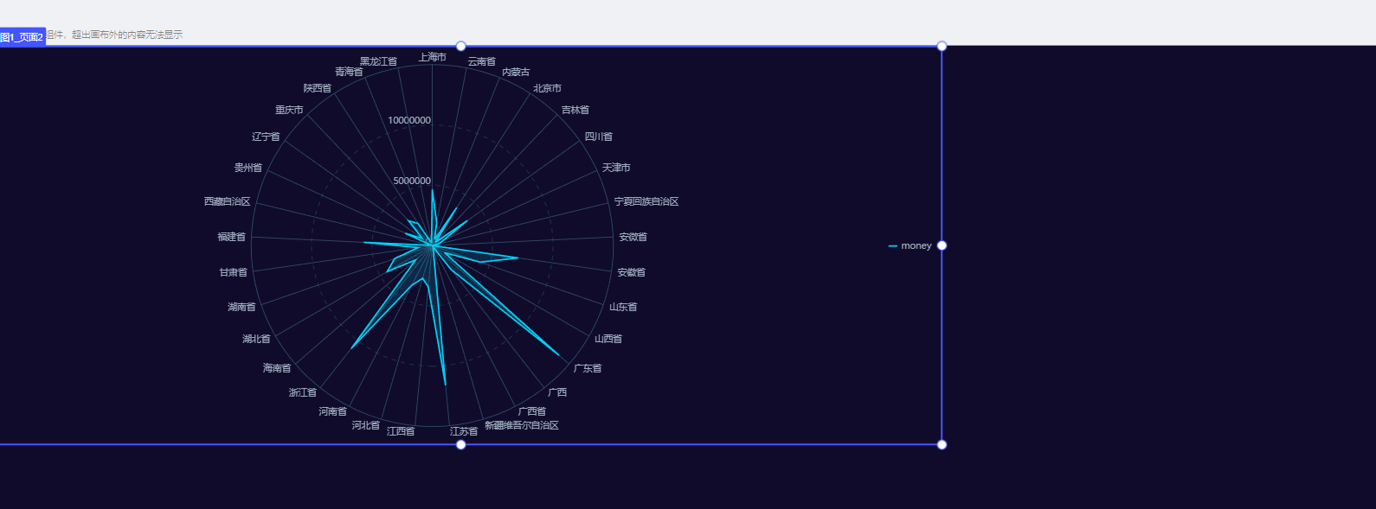
Task: Click the 黑龙江省 radar axis label
Action: [379, 61]
